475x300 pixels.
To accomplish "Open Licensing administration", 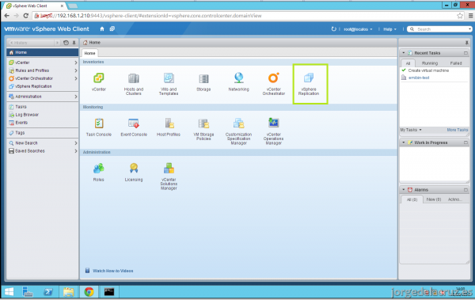I will tap(134, 168).
